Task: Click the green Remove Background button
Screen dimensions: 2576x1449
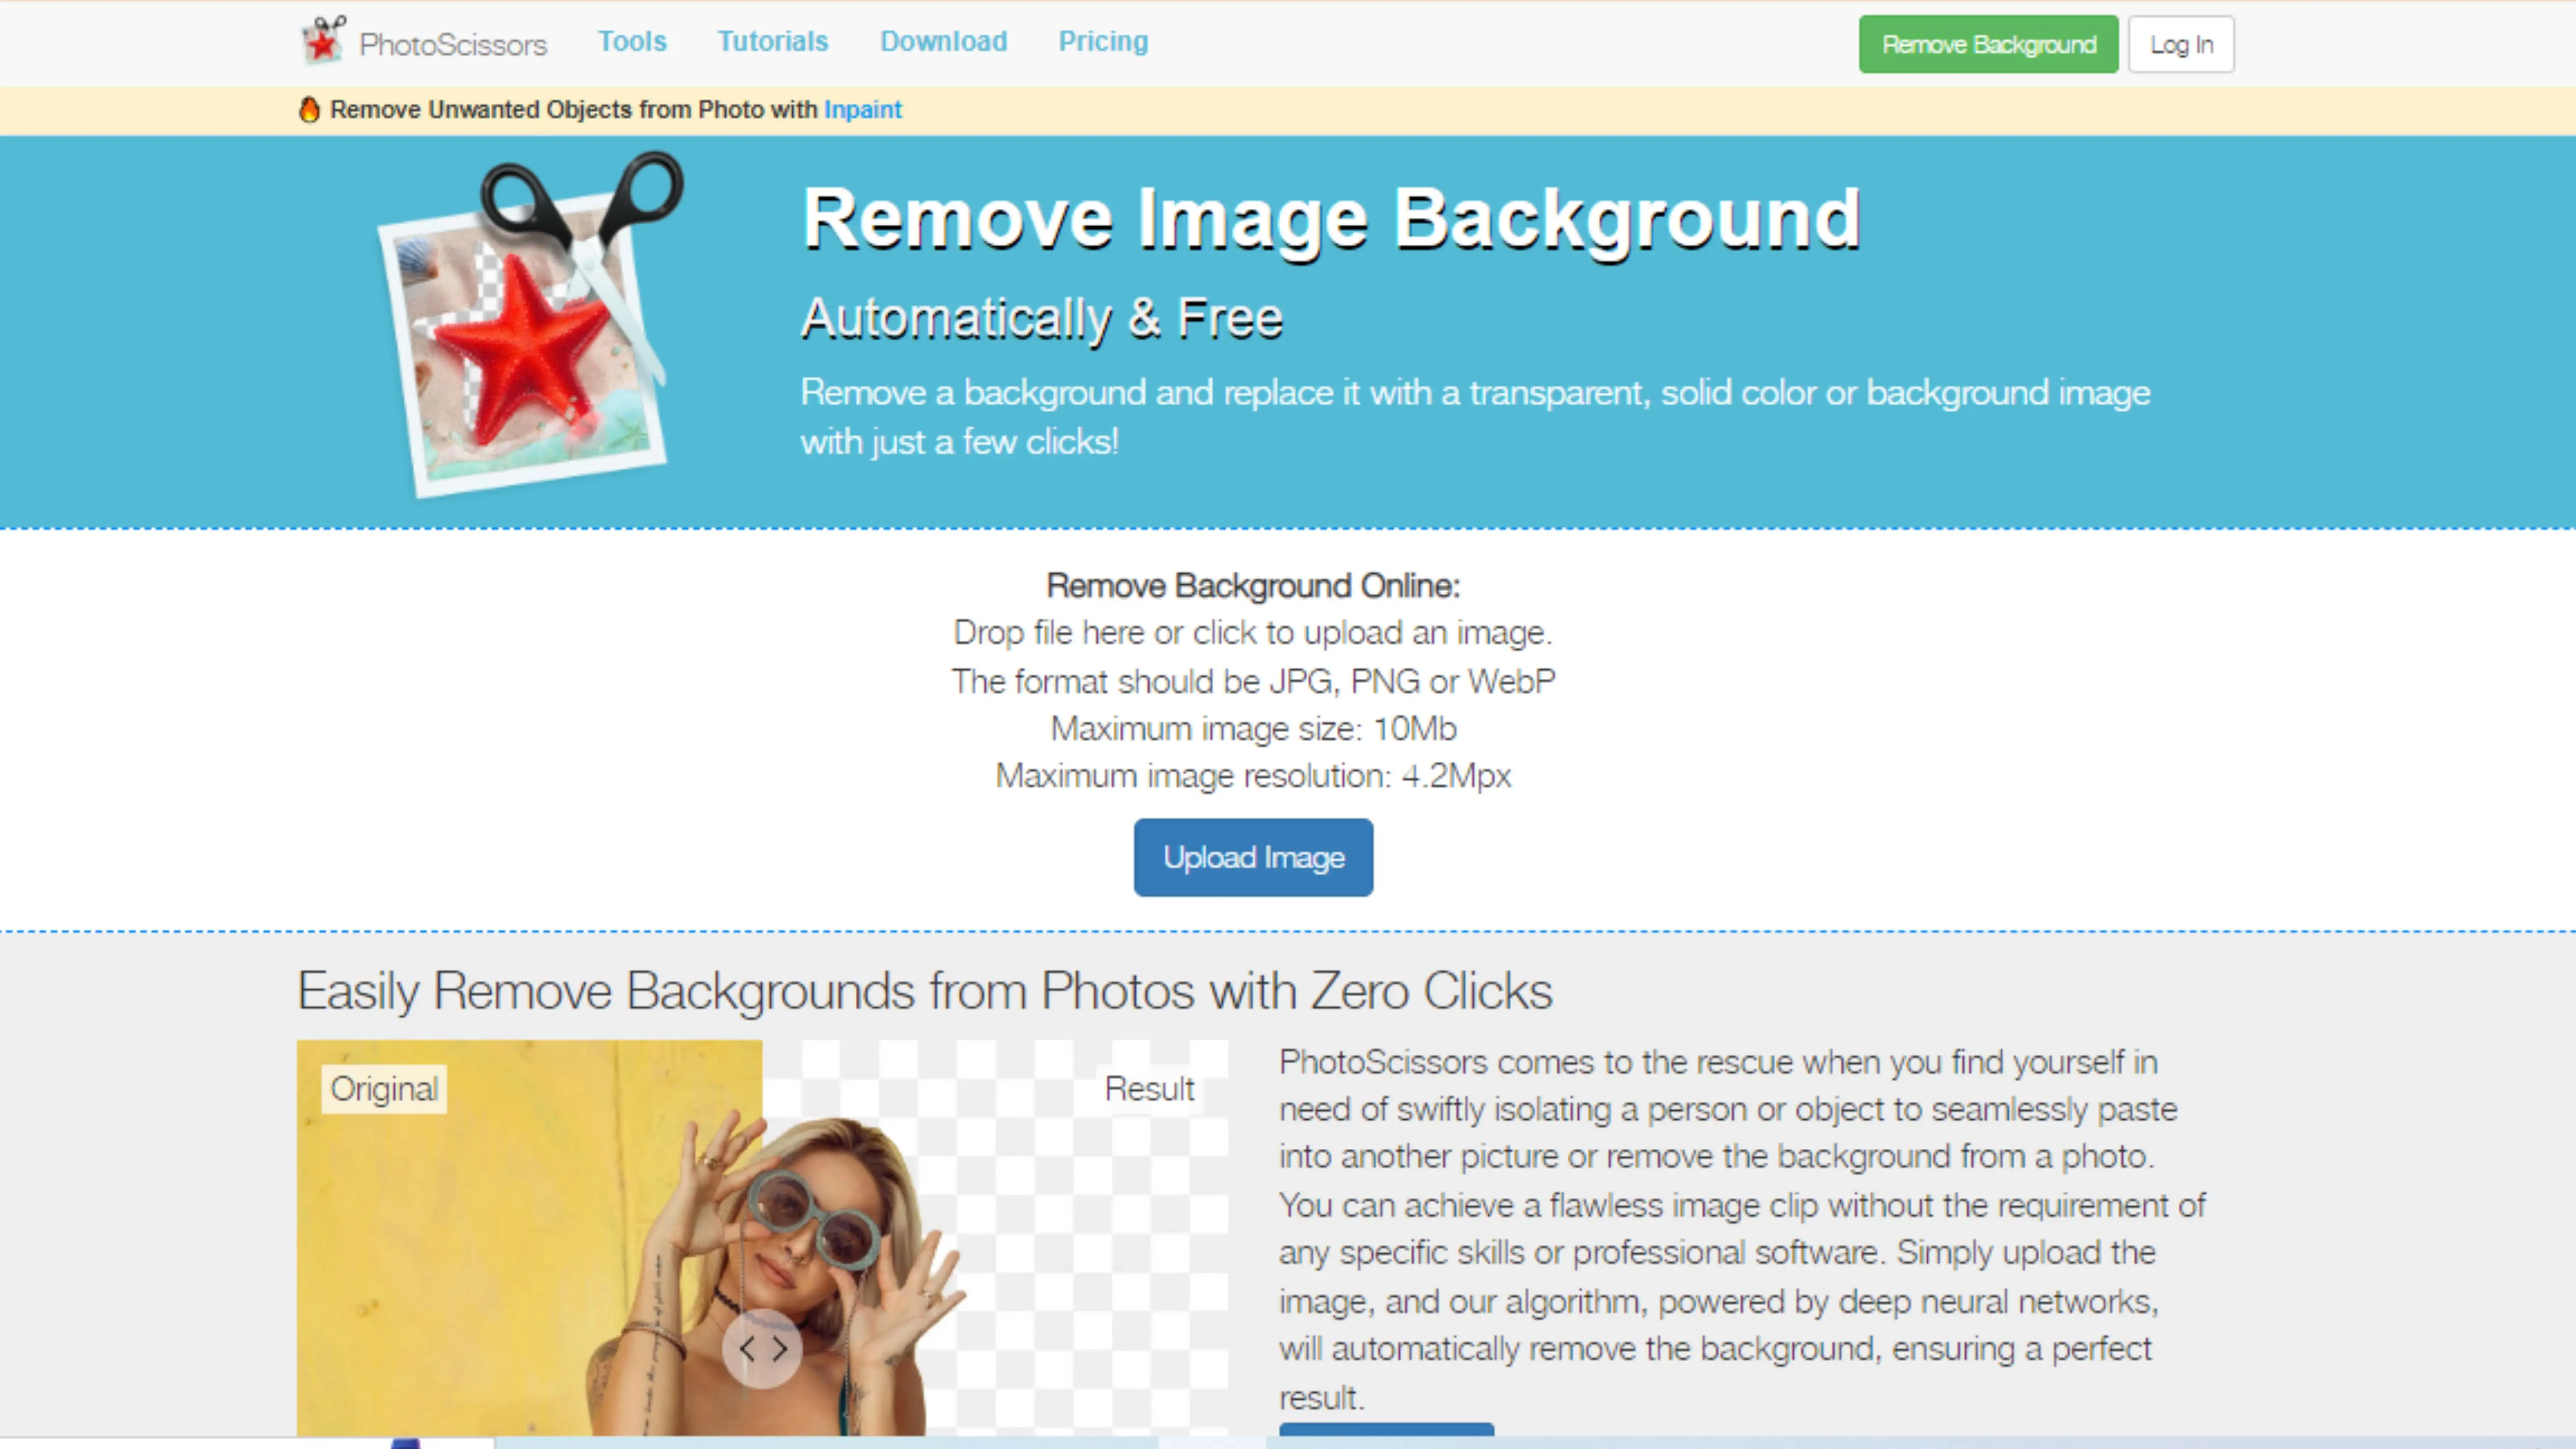Action: 1988,44
